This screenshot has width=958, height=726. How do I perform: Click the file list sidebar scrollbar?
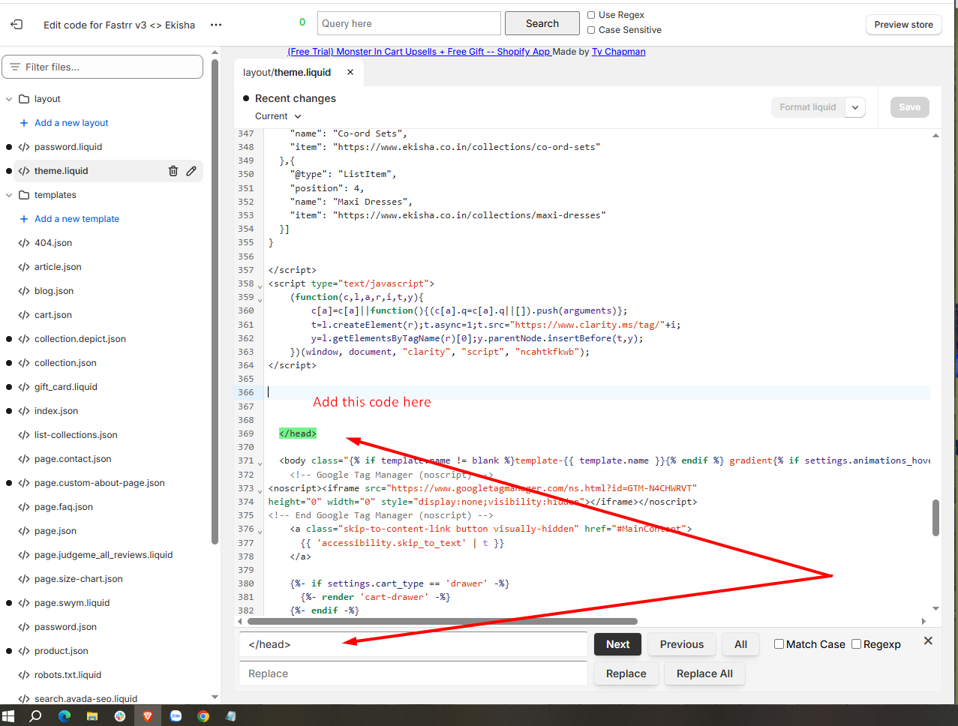[x=215, y=300]
